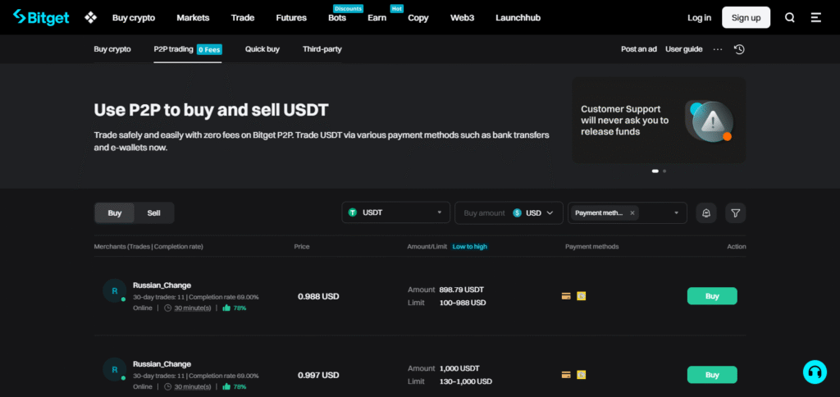The image size is (840, 397).
Task: Open the User guide link
Action: pyautogui.click(x=683, y=49)
